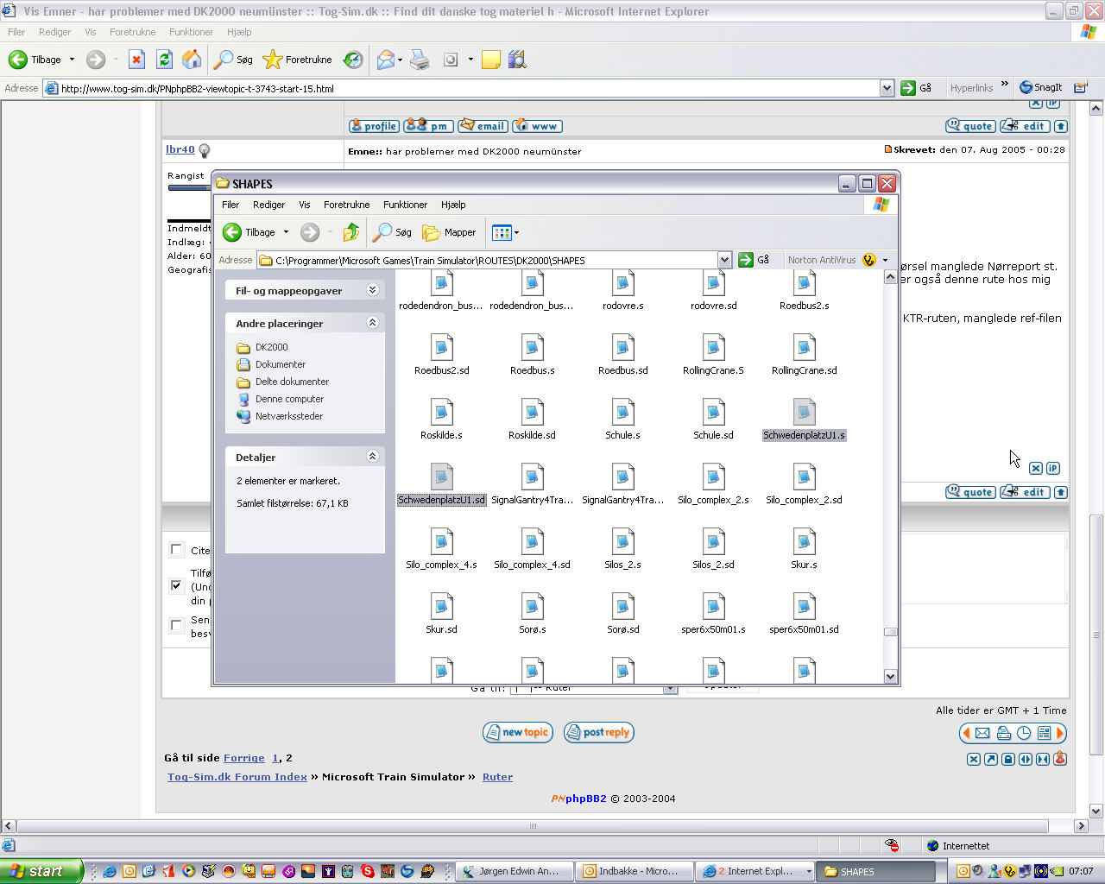Toggle the Sen checkbox in reply form
The height and width of the screenshot is (884, 1105).
[177, 624]
